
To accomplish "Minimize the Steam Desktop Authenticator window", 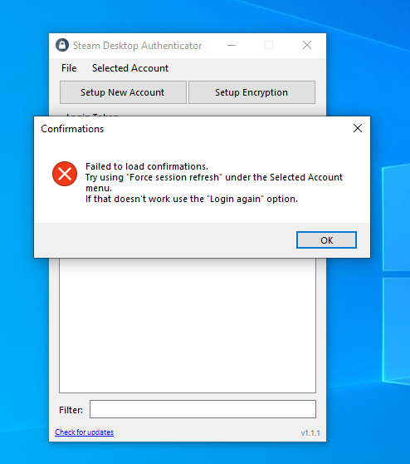I will [x=232, y=45].
